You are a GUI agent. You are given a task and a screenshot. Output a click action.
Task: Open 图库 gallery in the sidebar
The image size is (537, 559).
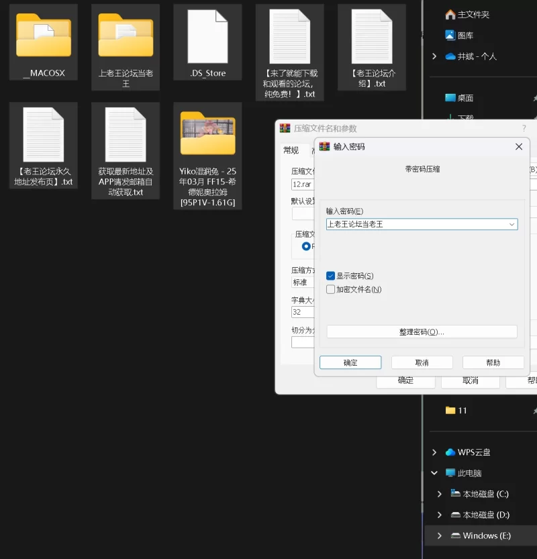pyautogui.click(x=465, y=36)
